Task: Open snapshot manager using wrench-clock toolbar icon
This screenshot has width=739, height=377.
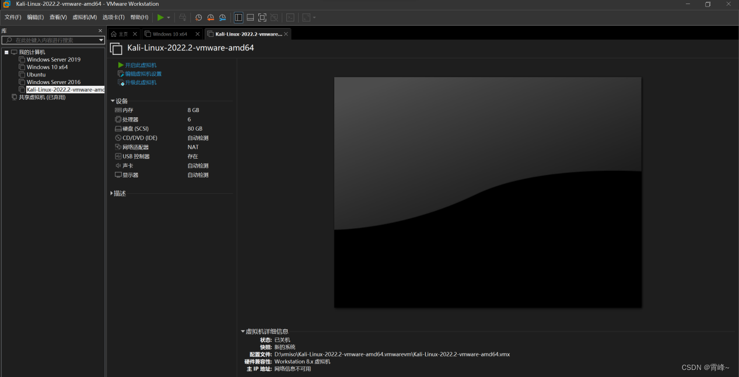Action: click(x=222, y=18)
